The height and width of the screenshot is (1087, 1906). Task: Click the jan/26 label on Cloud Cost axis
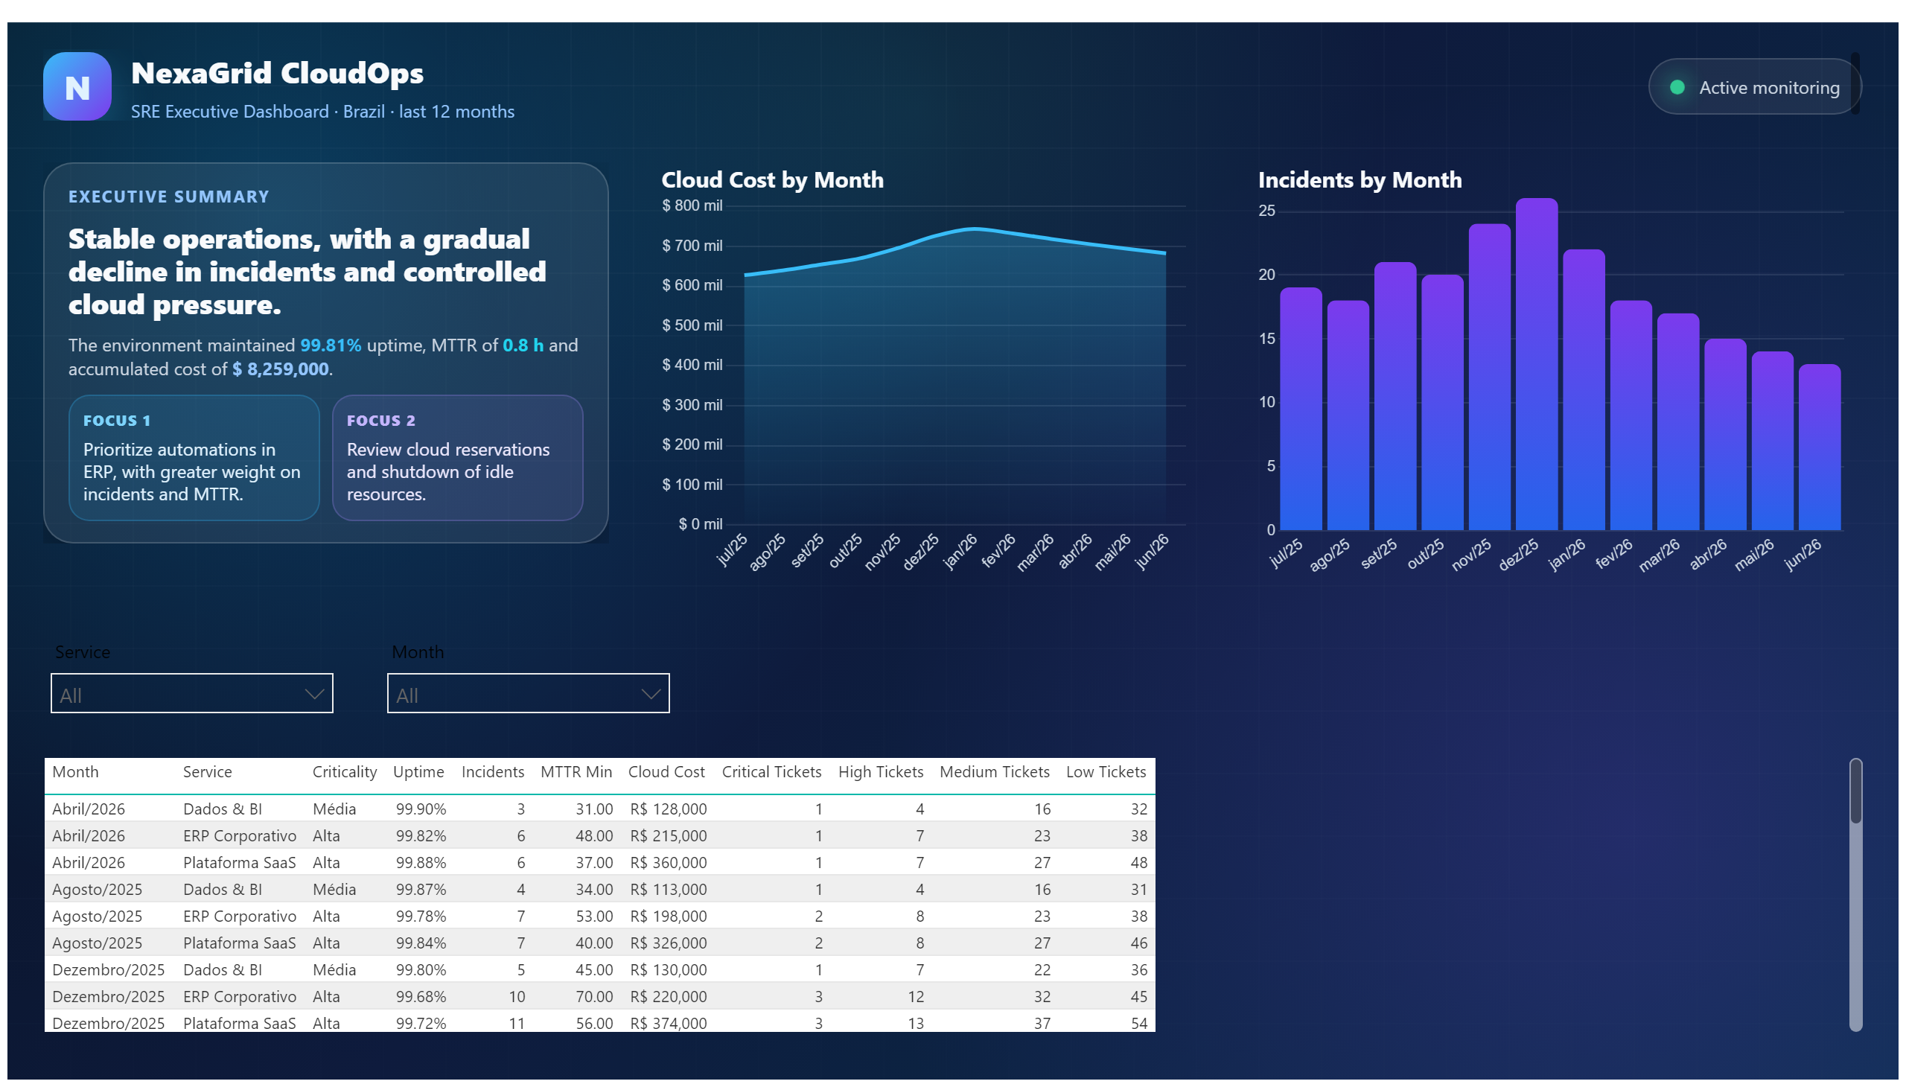pos(960,552)
